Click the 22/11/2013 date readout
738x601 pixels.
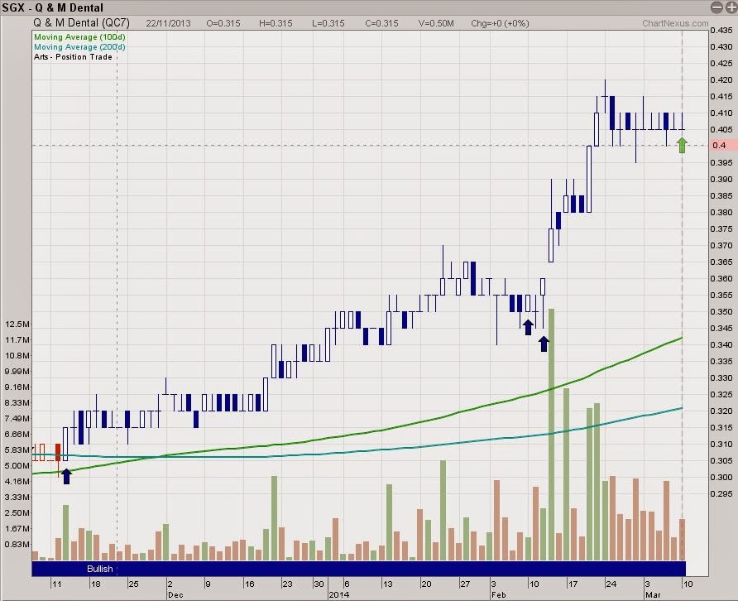[169, 23]
